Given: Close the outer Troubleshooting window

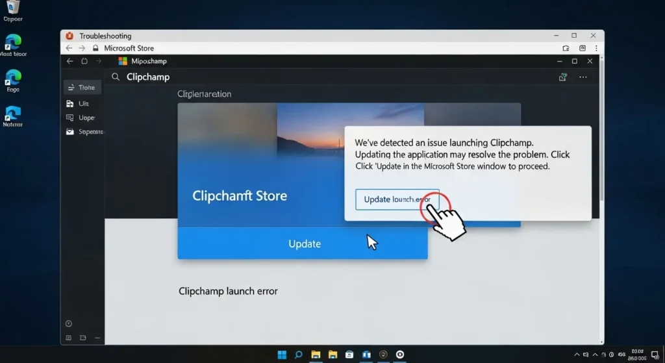Looking at the screenshot, I should click(594, 35).
